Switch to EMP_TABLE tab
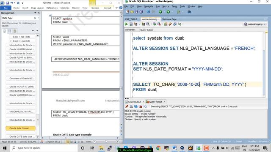The width and height of the screenshot is (271, 152). [131, 19]
